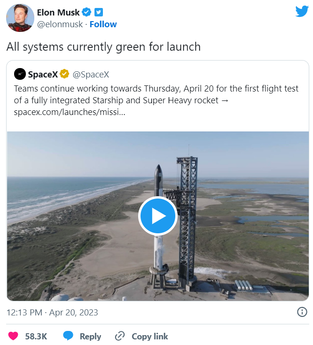Image resolution: width=313 pixels, height=345 pixels.
Task: Click the 58.3K likes count
Action: (x=37, y=336)
